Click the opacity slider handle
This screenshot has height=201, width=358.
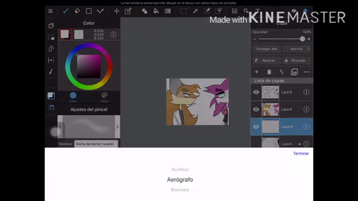(x=302, y=39)
